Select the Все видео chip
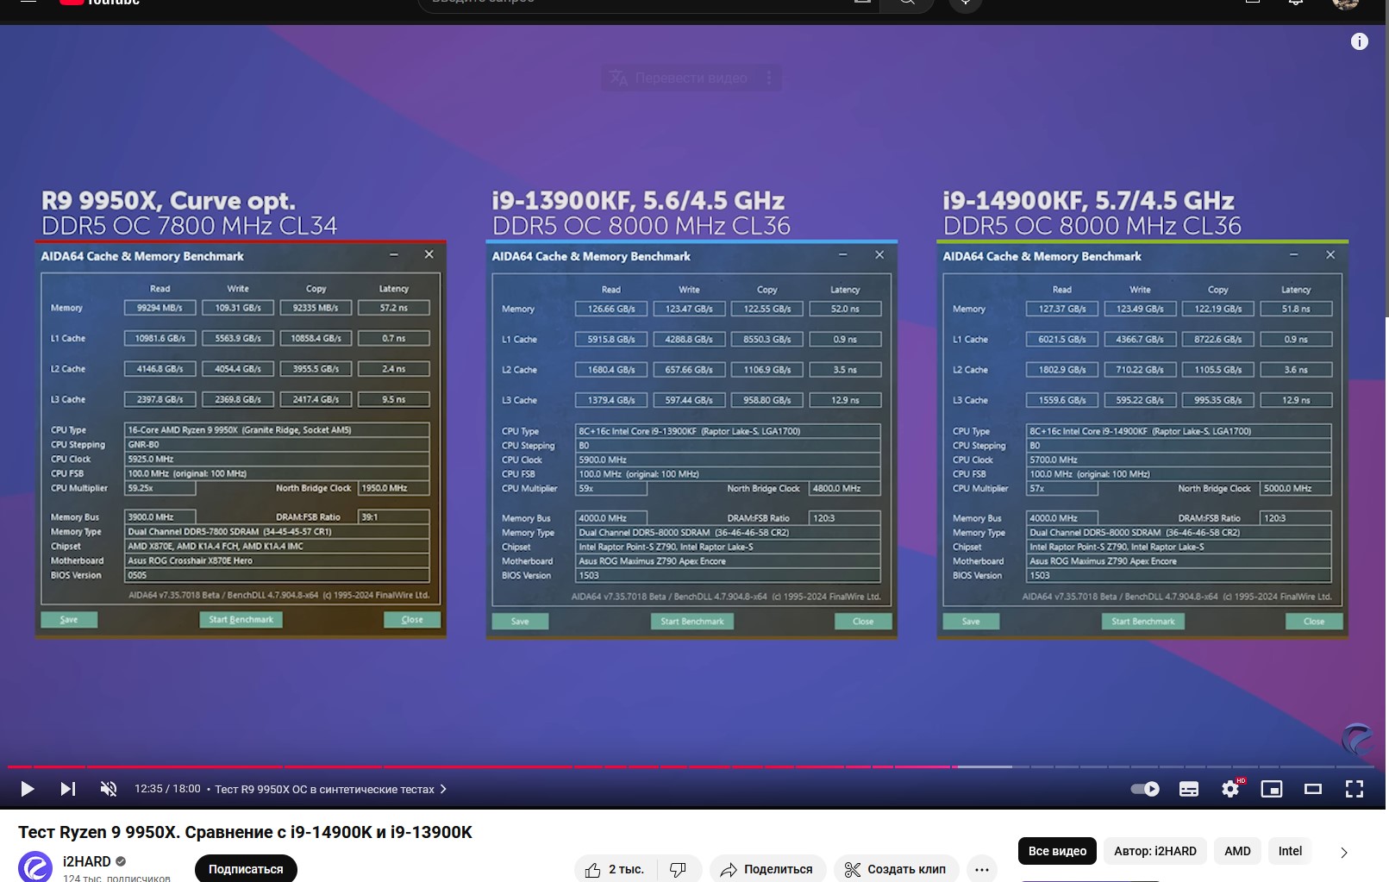The width and height of the screenshot is (1389, 882). click(1057, 851)
